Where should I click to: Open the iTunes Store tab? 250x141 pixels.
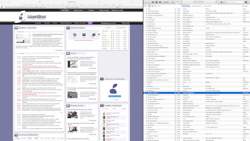[207, 6]
